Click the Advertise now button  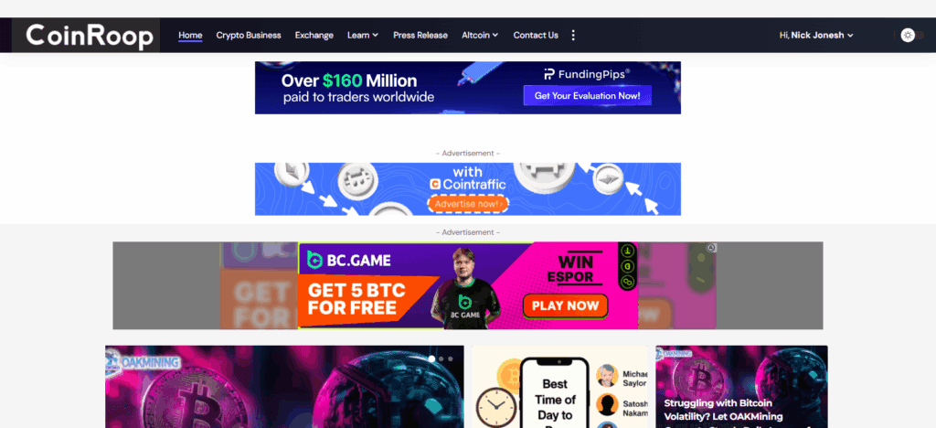(x=468, y=204)
